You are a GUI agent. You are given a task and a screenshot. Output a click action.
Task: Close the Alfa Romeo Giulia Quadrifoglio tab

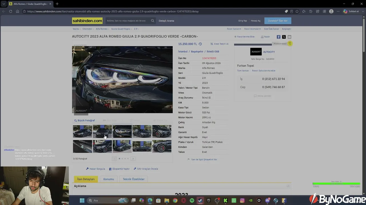click(51, 4)
